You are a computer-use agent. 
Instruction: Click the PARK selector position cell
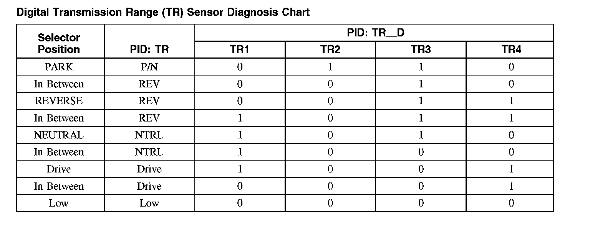pos(59,67)
